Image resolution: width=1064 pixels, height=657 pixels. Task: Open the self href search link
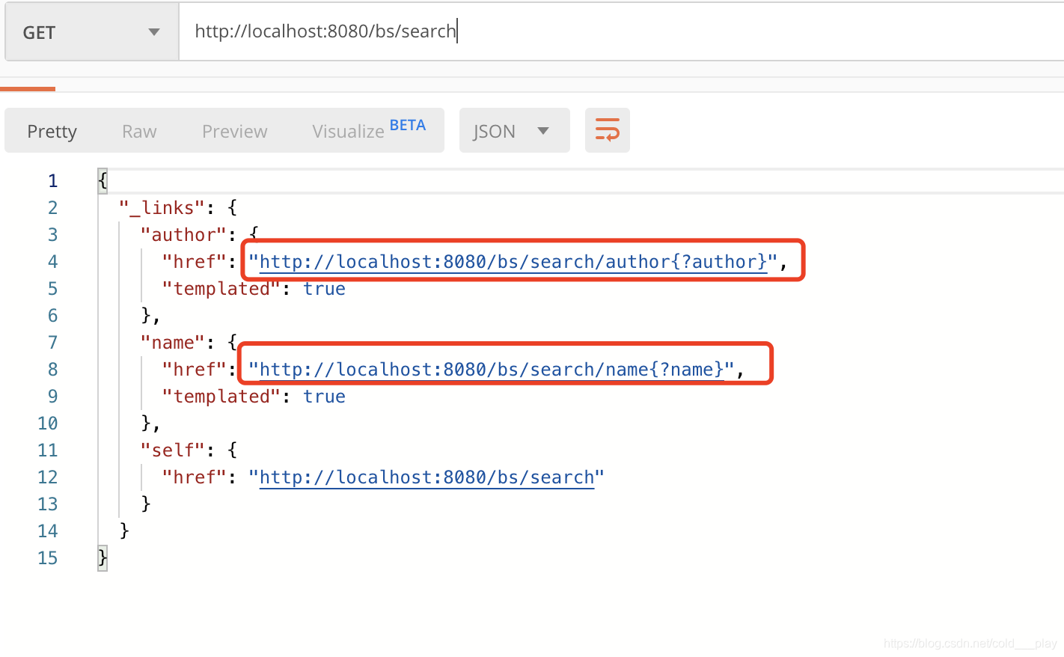[426, 477]
